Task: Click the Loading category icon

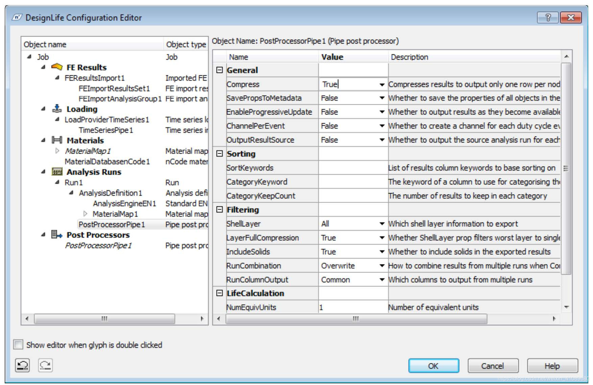Action: click(x=57, y=108)
